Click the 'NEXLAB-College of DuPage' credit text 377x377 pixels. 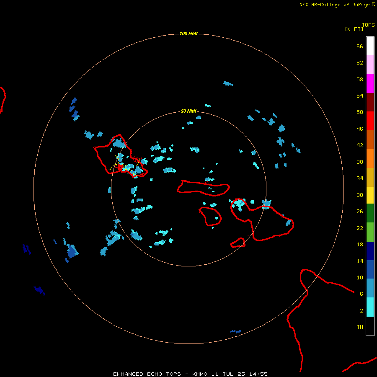[x=334, y=5]
